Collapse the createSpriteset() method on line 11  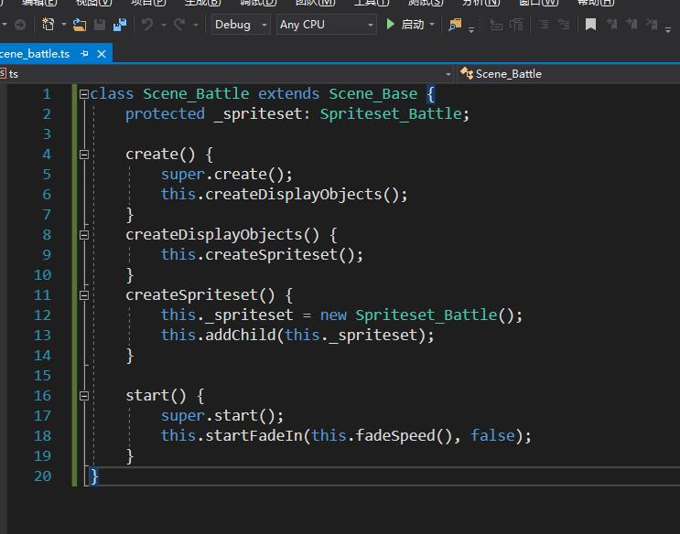tap(84, 295)
